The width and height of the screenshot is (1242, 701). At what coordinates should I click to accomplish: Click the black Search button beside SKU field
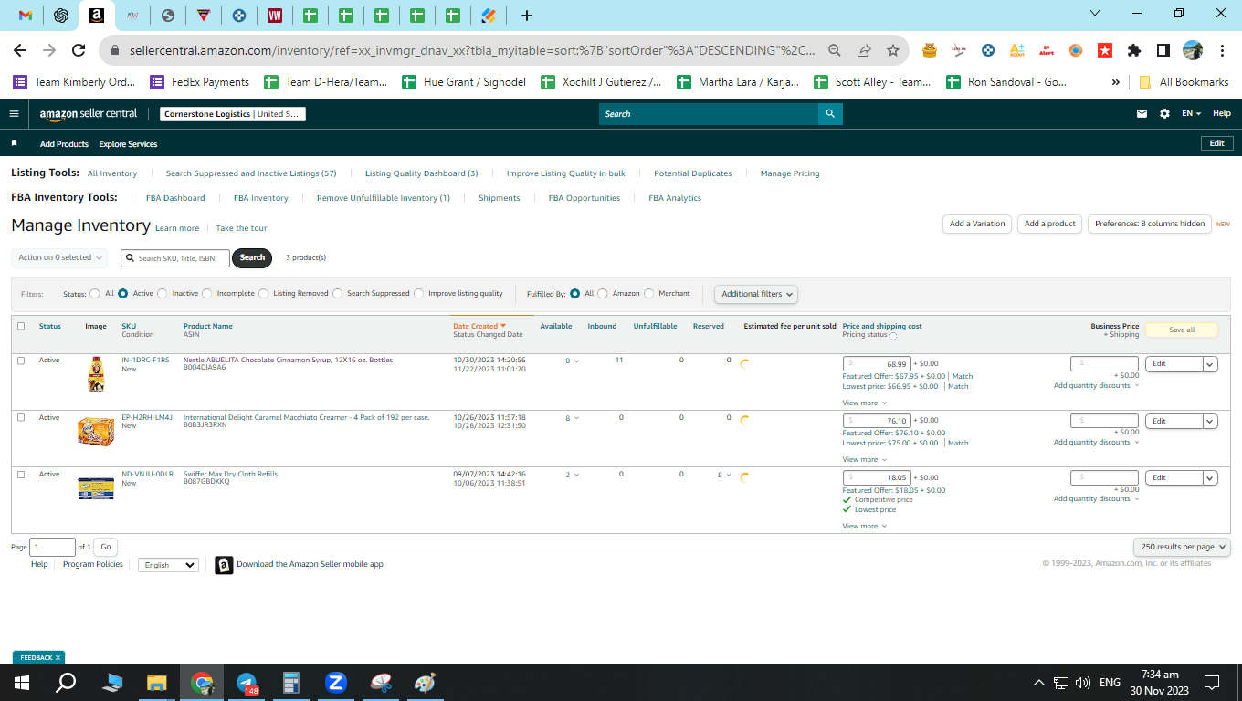tap(252, 258)
